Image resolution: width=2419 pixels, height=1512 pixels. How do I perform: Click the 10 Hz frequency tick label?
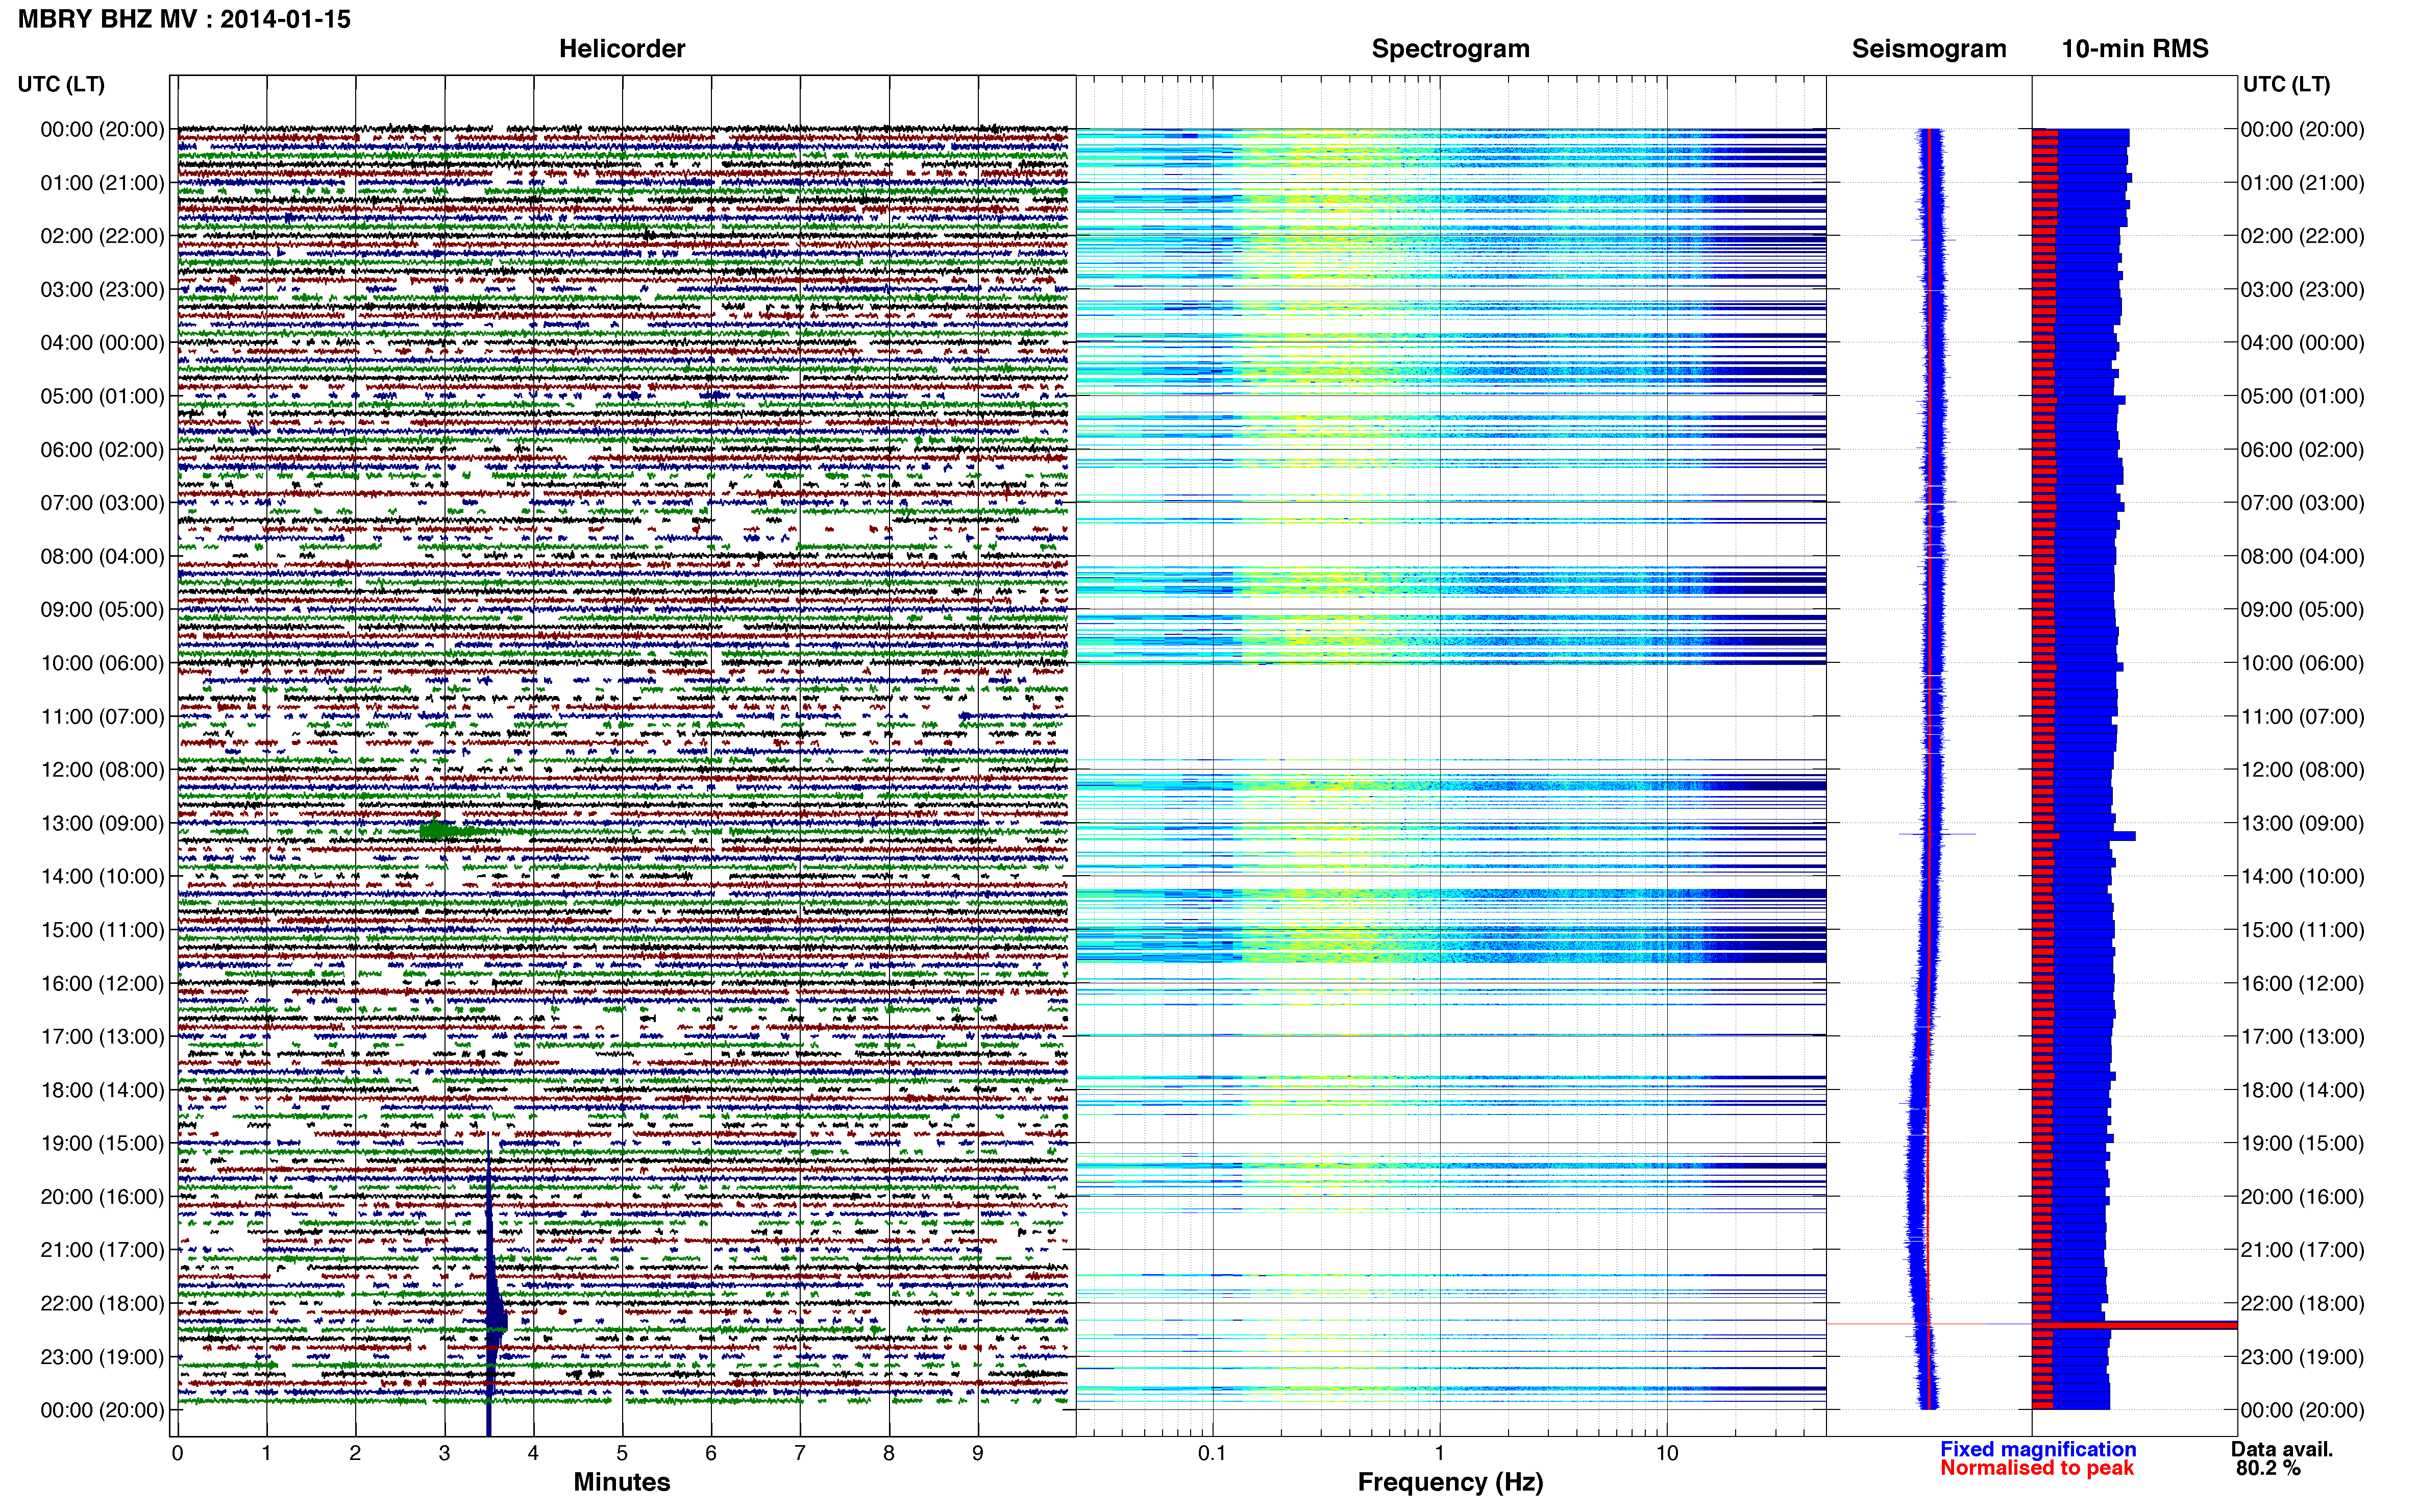tap(1666, 1453)
